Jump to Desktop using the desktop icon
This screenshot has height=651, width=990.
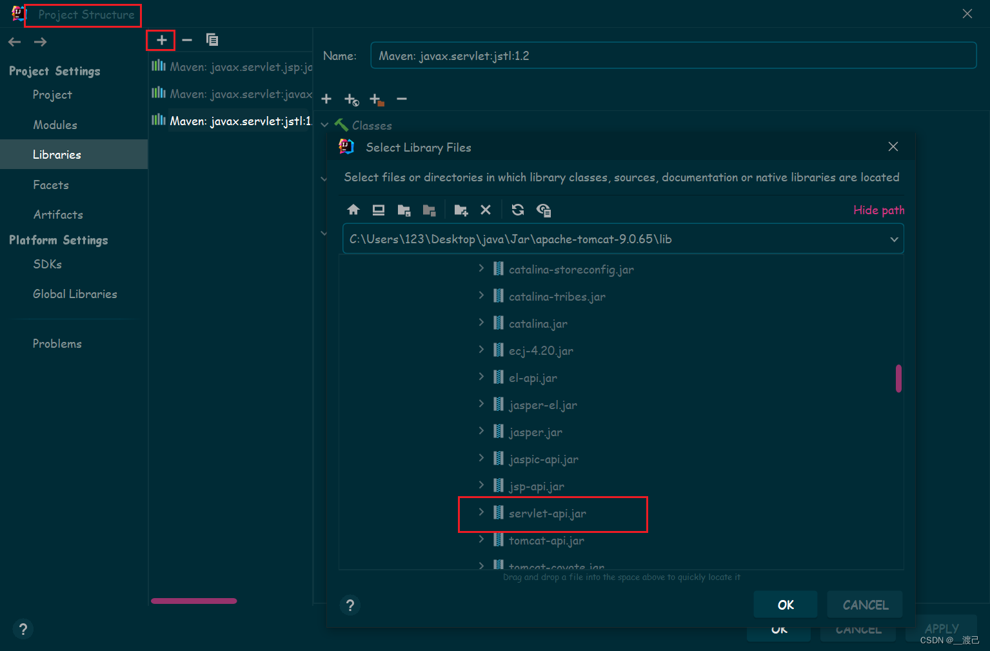378,210
